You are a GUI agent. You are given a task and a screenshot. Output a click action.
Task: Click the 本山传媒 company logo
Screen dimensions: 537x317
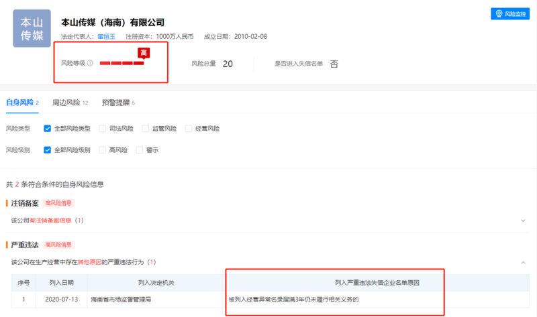32,28
